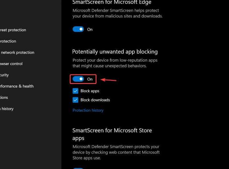Select SmartScreen for Microsoft Store apps heading
Image resolution: width=229 pixels, height=169 pixels.
[112, 134]
